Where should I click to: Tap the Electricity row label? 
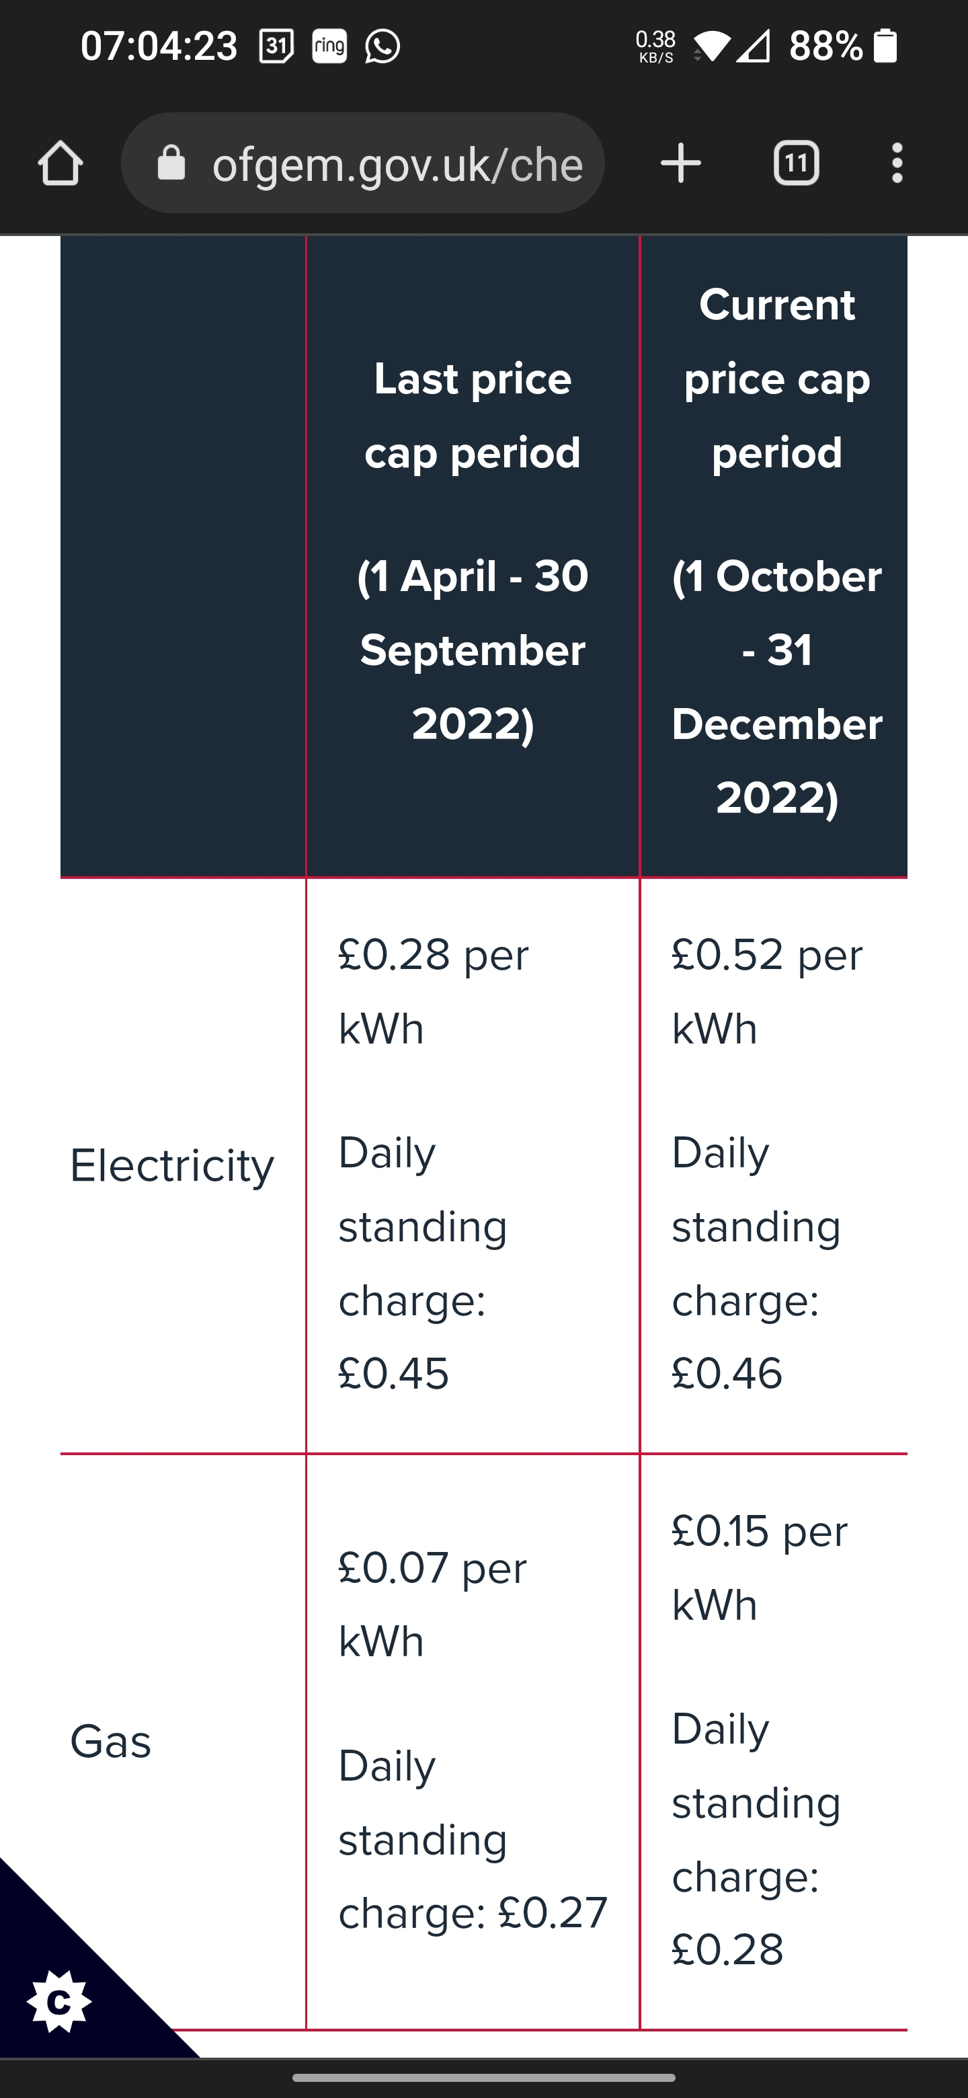[172, 1165]
